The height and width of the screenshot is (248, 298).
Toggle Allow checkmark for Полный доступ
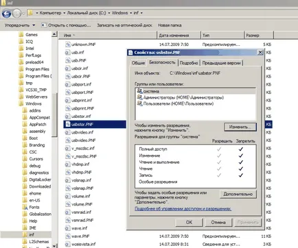click(x=219, y=149)
